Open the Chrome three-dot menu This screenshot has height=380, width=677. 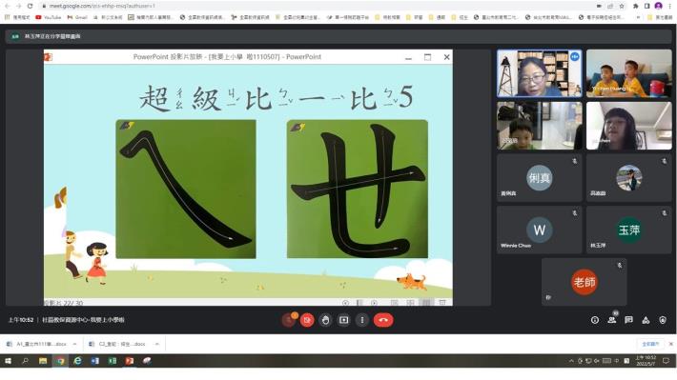click(x=669, y=6)
